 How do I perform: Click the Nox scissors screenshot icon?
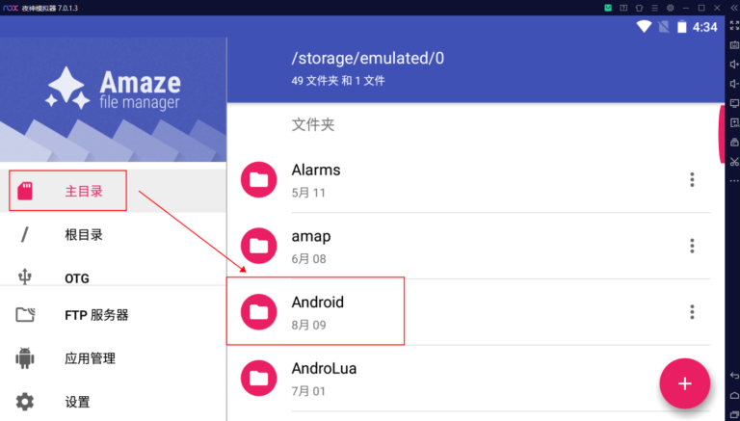click(734, 162)
